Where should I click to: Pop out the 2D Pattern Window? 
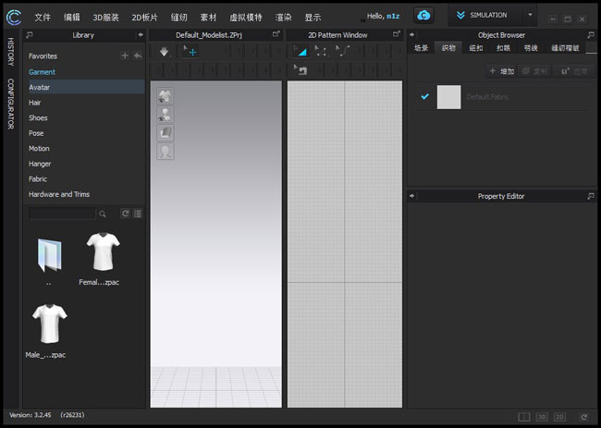click(397, 34)
